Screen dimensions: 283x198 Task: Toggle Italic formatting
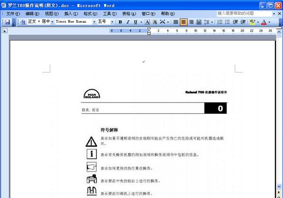click(128, 22)
